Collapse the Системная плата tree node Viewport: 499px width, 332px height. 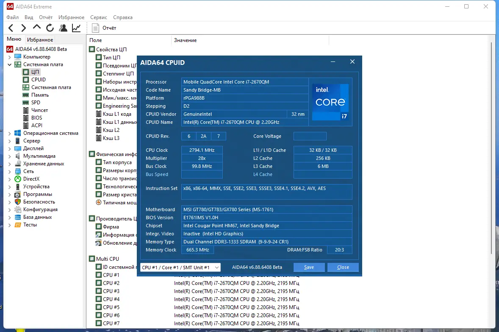point(10,64)
